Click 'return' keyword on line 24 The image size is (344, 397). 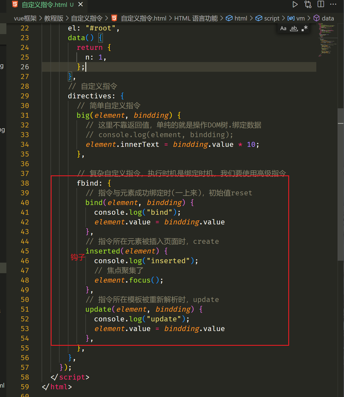point(90,47)
